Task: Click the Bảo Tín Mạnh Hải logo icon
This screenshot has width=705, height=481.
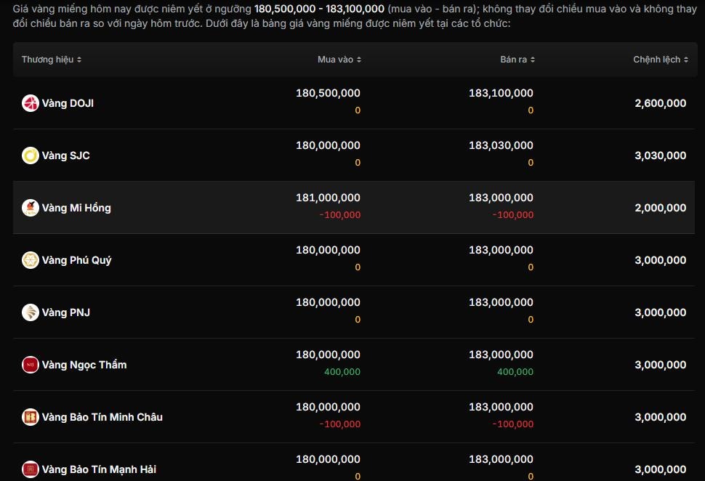Action: point(30,469)
